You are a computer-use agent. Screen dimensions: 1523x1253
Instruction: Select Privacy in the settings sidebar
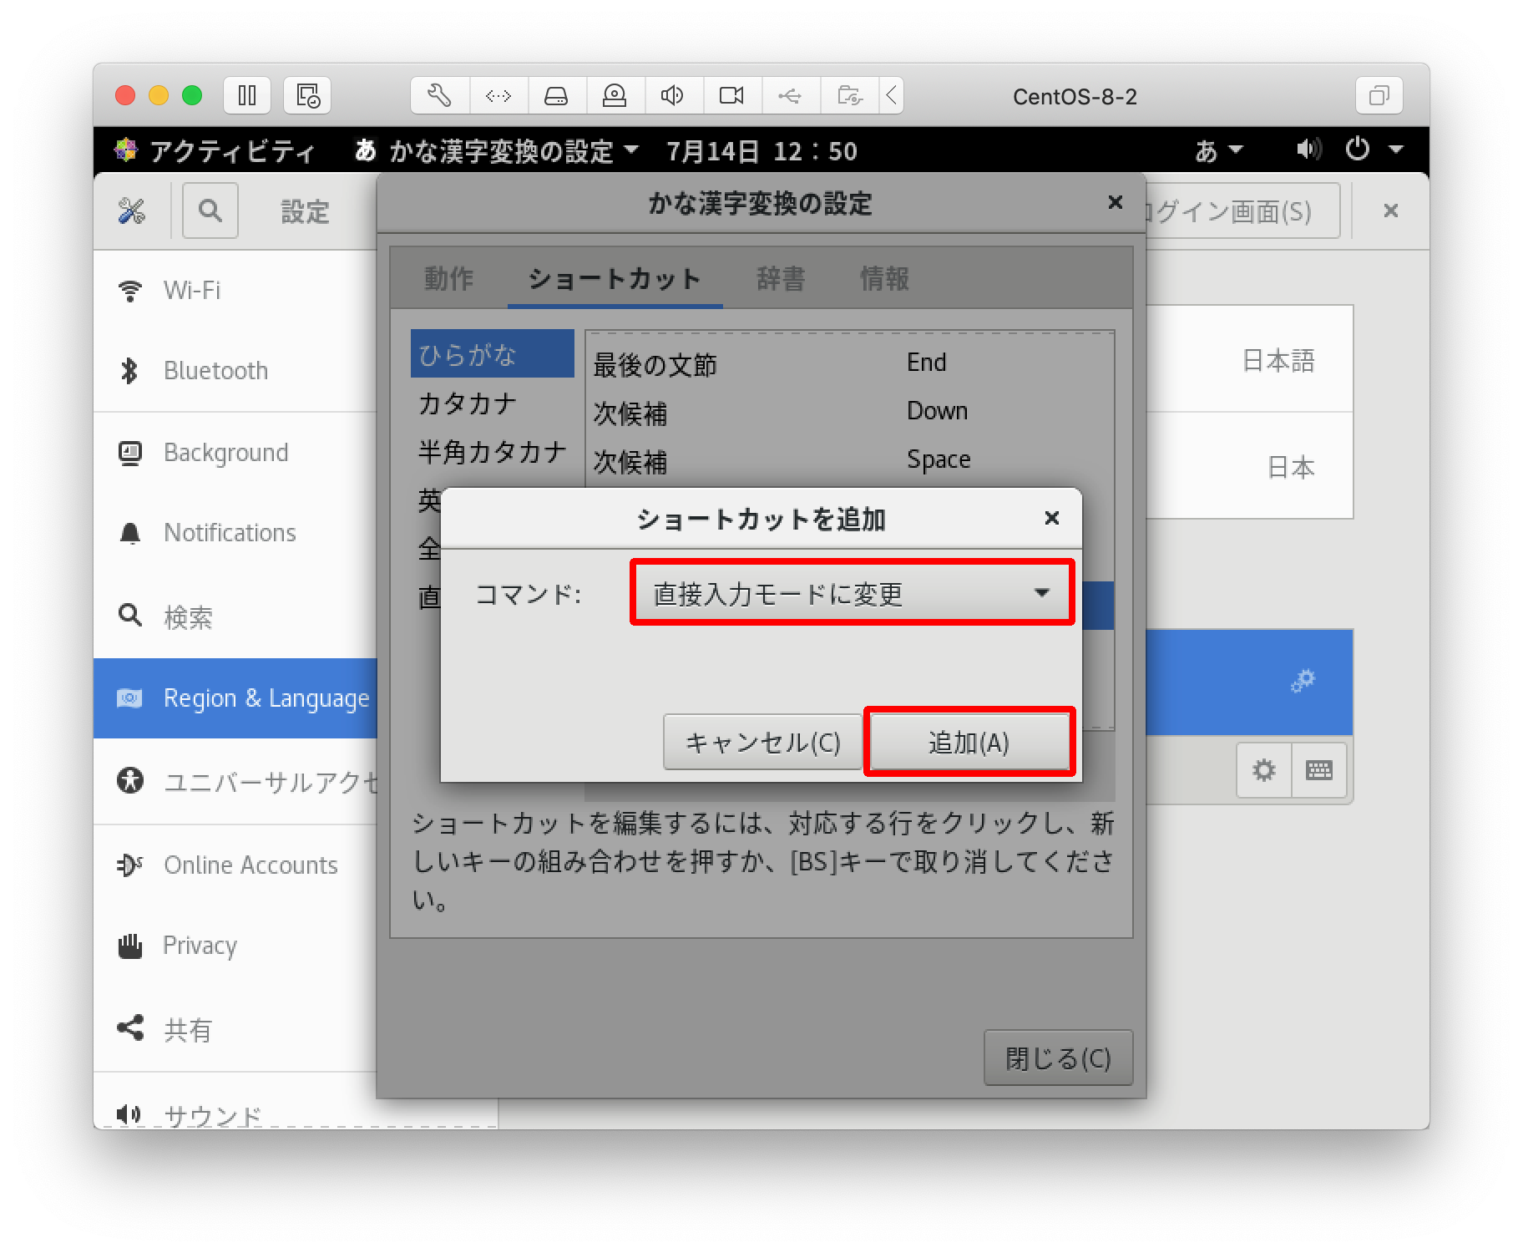pos(235,946)
